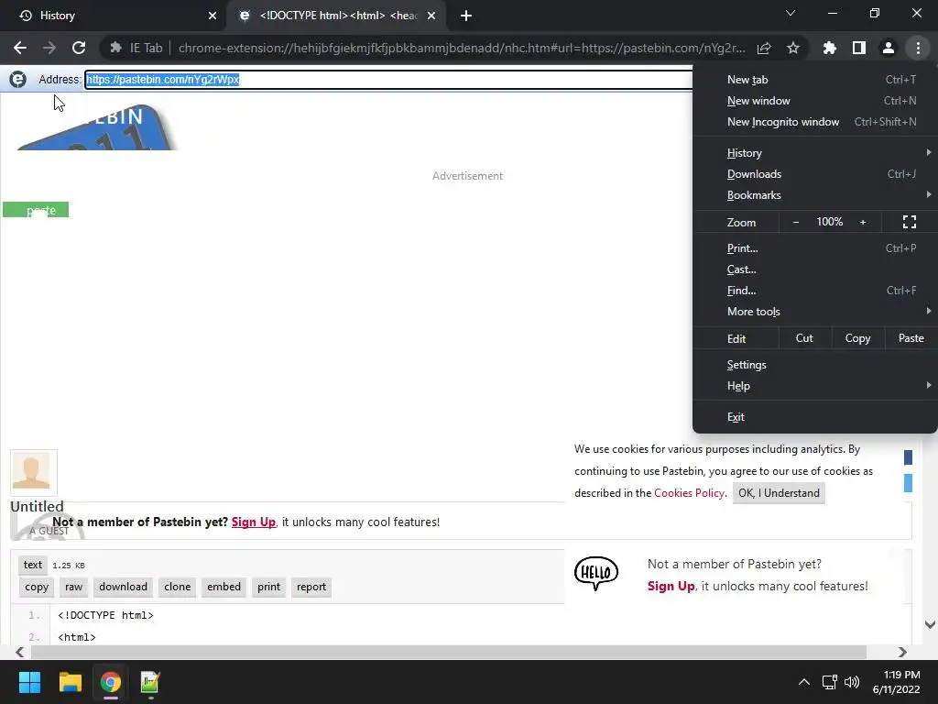Image resolution: width=938 pixels, height=704 pixels.
Task: Click the three-dot Chrome menu button
Action: [x=918, y=48]
